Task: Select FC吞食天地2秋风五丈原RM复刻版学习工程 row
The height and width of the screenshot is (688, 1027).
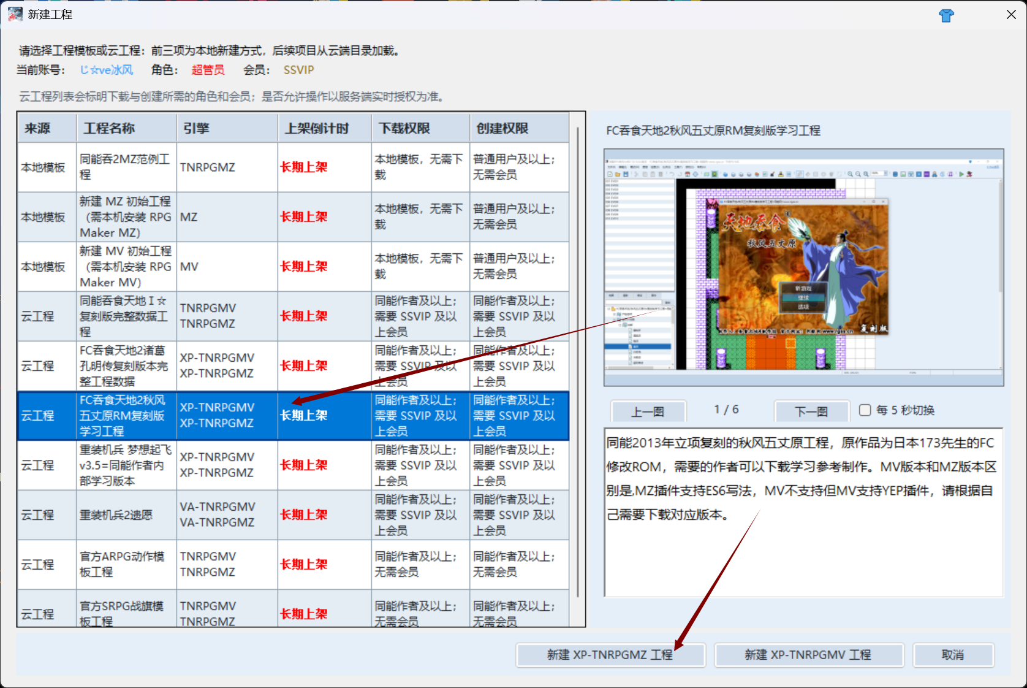Action: click(x=294, y=416)
